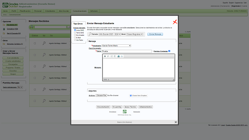Click the A varios estudiantes button
The height and width of the screenshot is (140, 249).
[x=13, y=61]
